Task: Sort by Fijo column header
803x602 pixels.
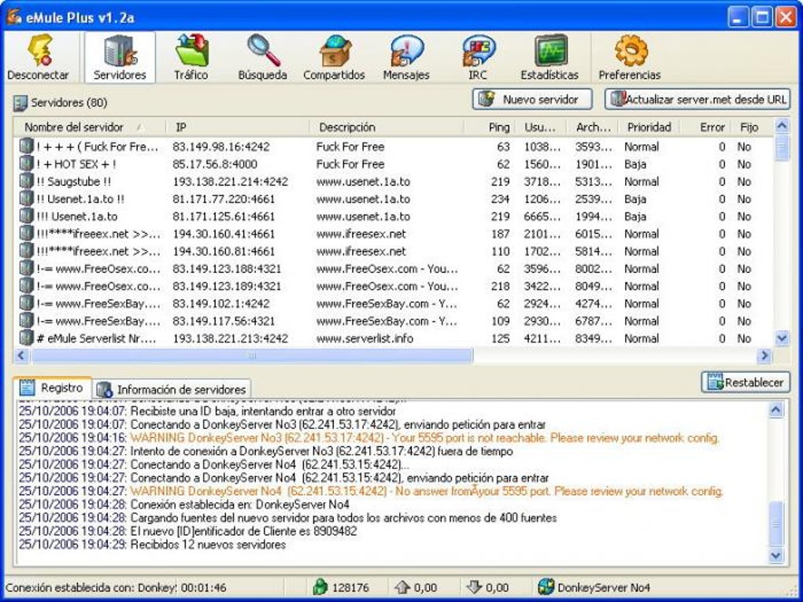Action: pos(753,127)
